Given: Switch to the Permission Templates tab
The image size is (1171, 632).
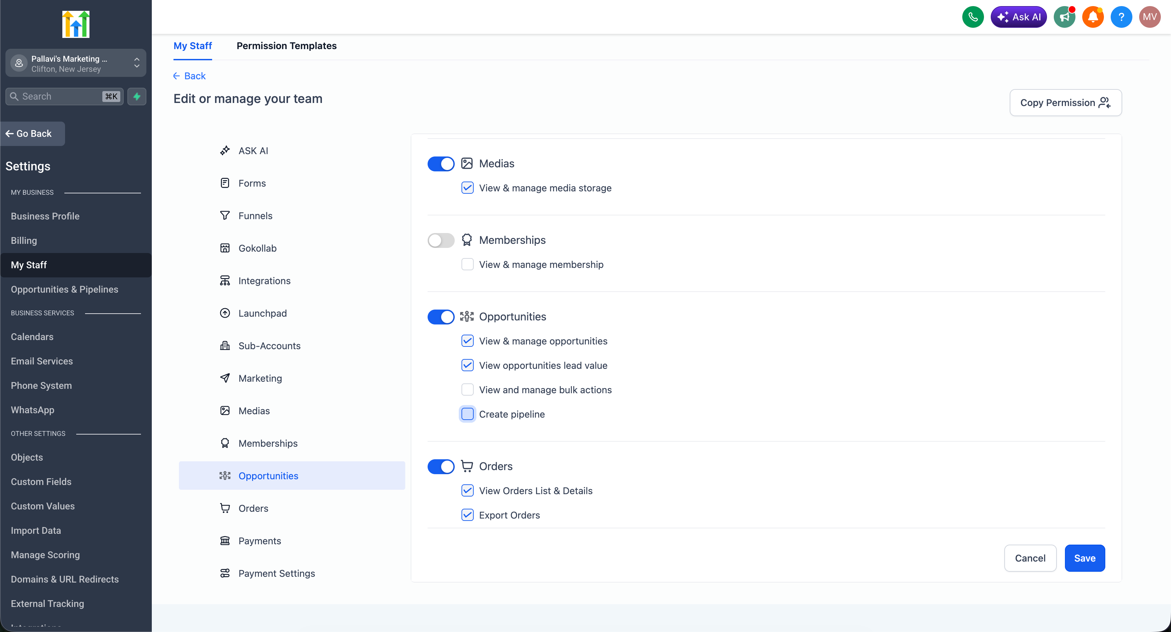Looking at the screenshot, I should coord(286,46).
